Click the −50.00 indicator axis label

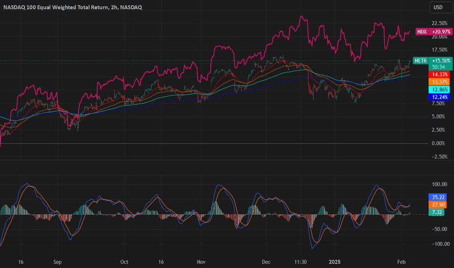439,229
